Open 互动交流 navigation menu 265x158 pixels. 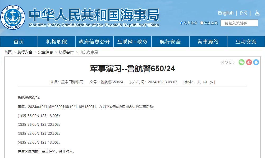(246, 42)
